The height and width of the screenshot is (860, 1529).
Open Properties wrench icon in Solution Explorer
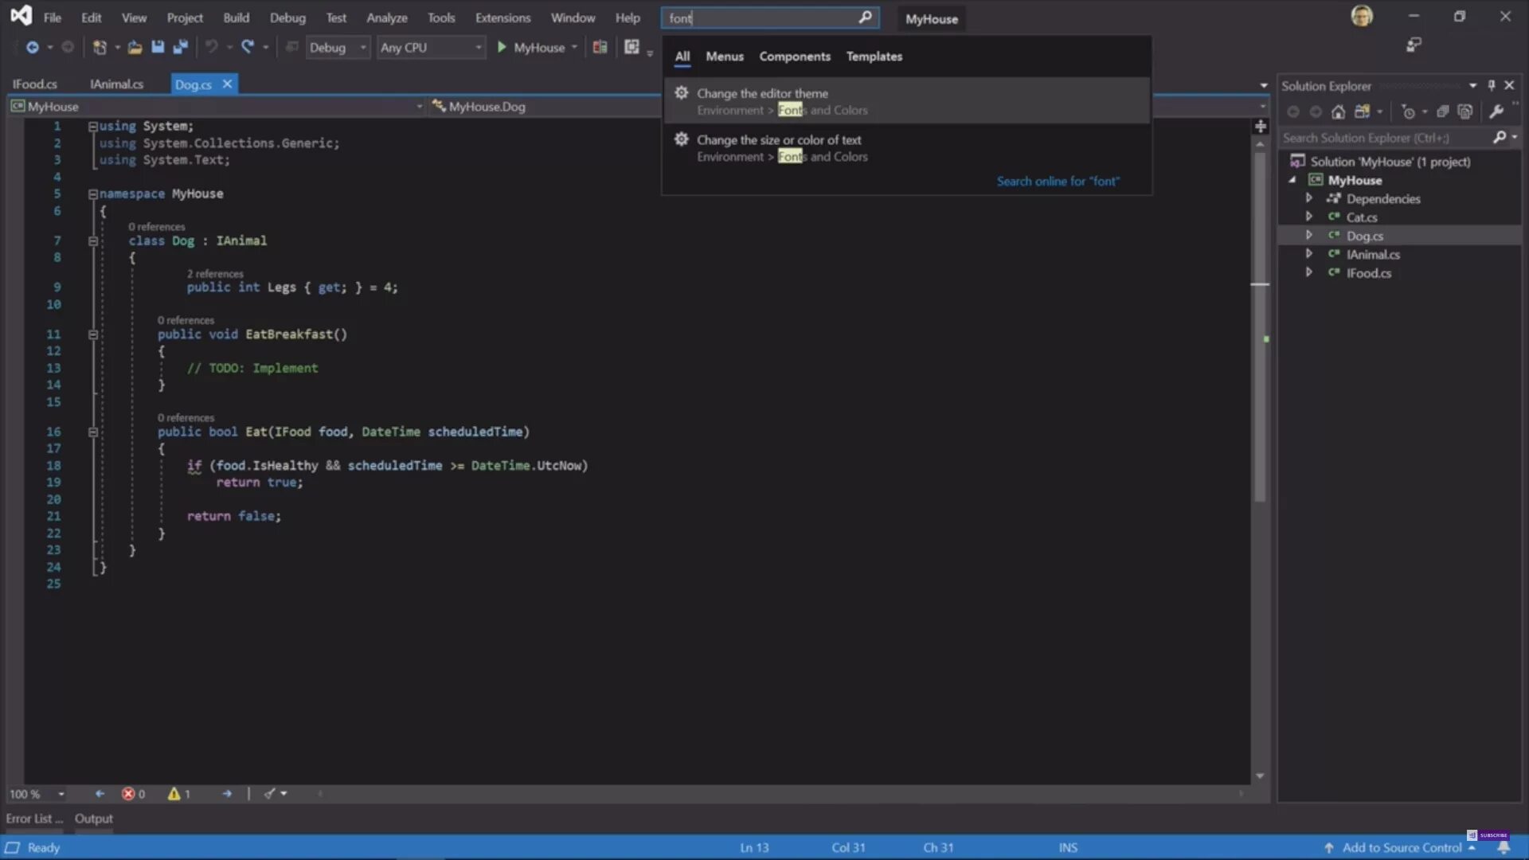coord(1496,111)
